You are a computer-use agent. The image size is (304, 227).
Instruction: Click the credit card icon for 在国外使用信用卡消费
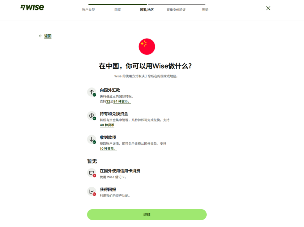coord(91,172)
